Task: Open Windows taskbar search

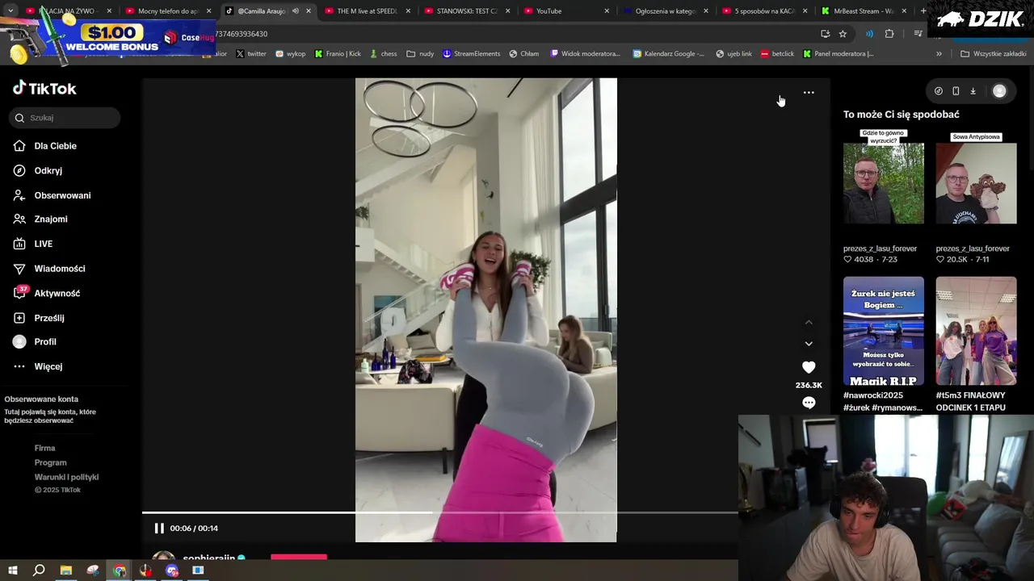Action: [39, 571]
